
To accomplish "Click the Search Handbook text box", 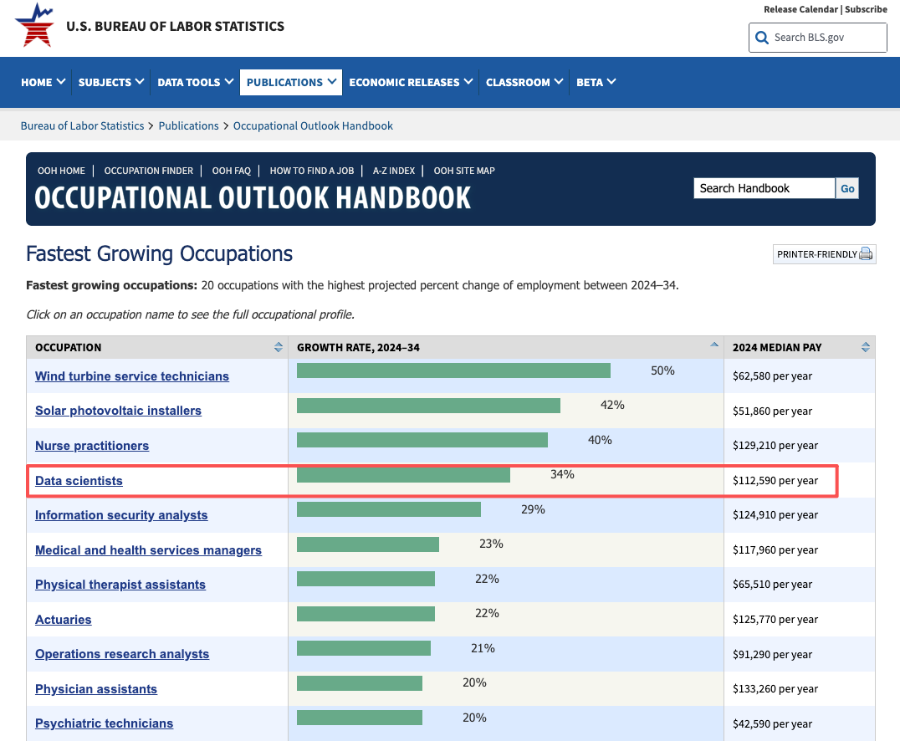I will point(763,188).
